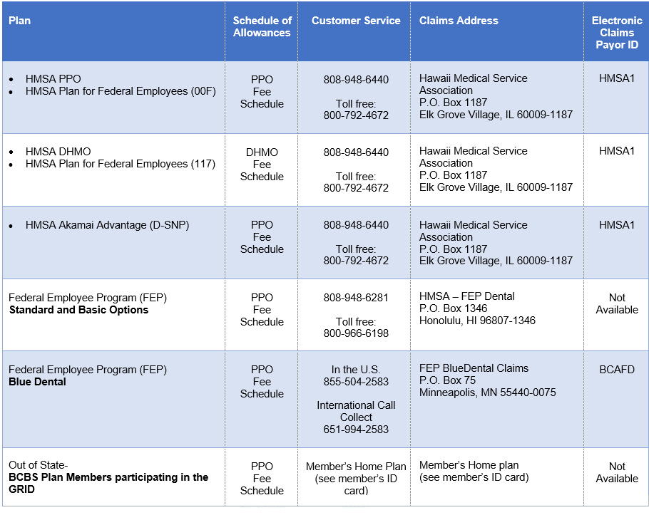Click HMSA Akamai Advantage (D-SNP) entry
649x515 pixels.
pos(107,225)
